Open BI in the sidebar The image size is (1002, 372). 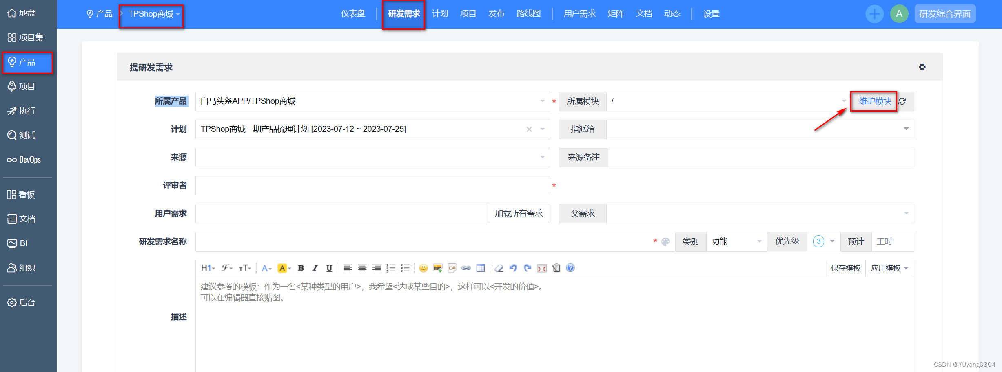click(18, 243)
